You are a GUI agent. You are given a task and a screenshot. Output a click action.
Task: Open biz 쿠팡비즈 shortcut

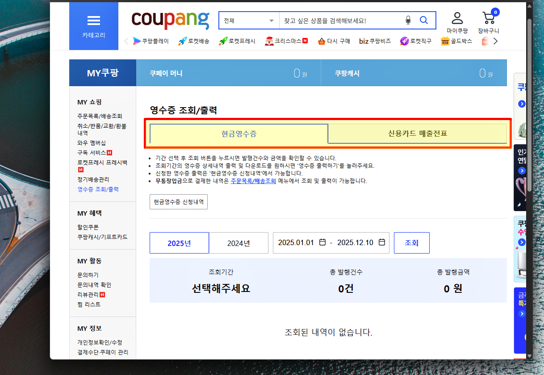click(x=375, y=41)
